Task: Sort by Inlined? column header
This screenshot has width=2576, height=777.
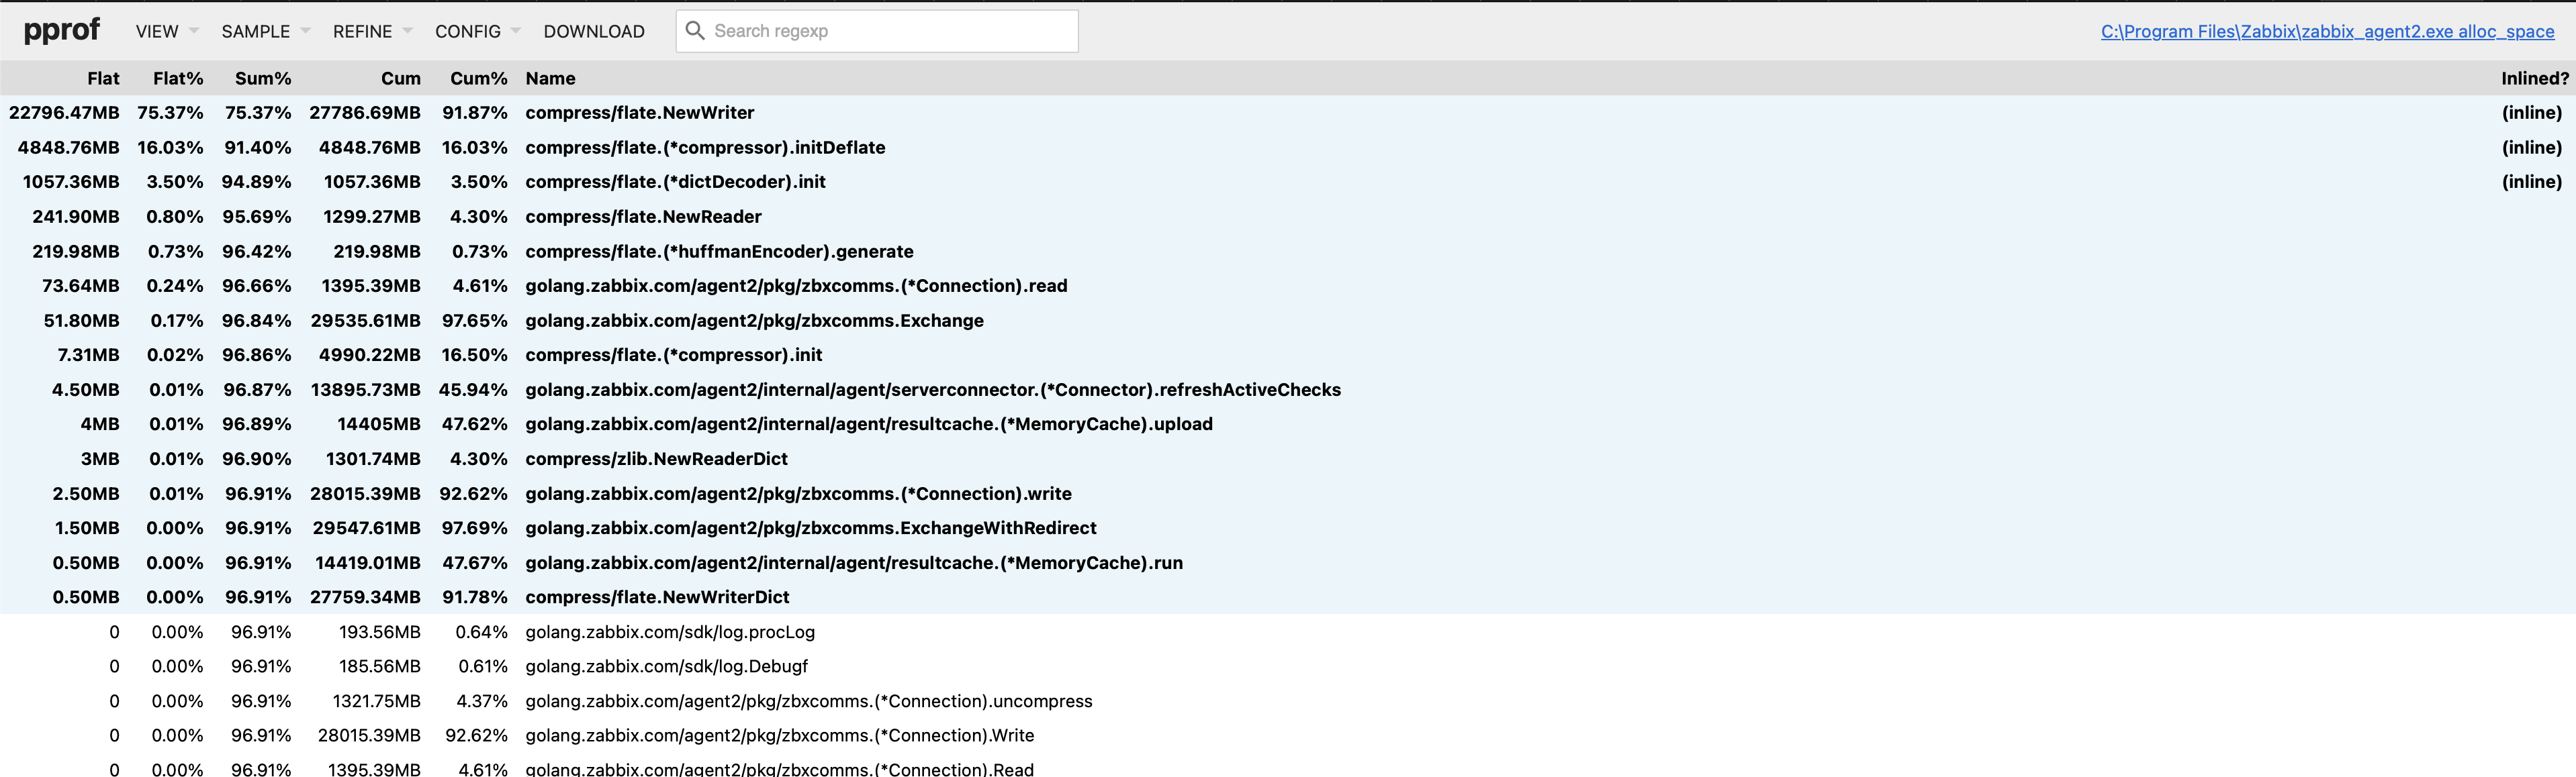Action: 2535,78
